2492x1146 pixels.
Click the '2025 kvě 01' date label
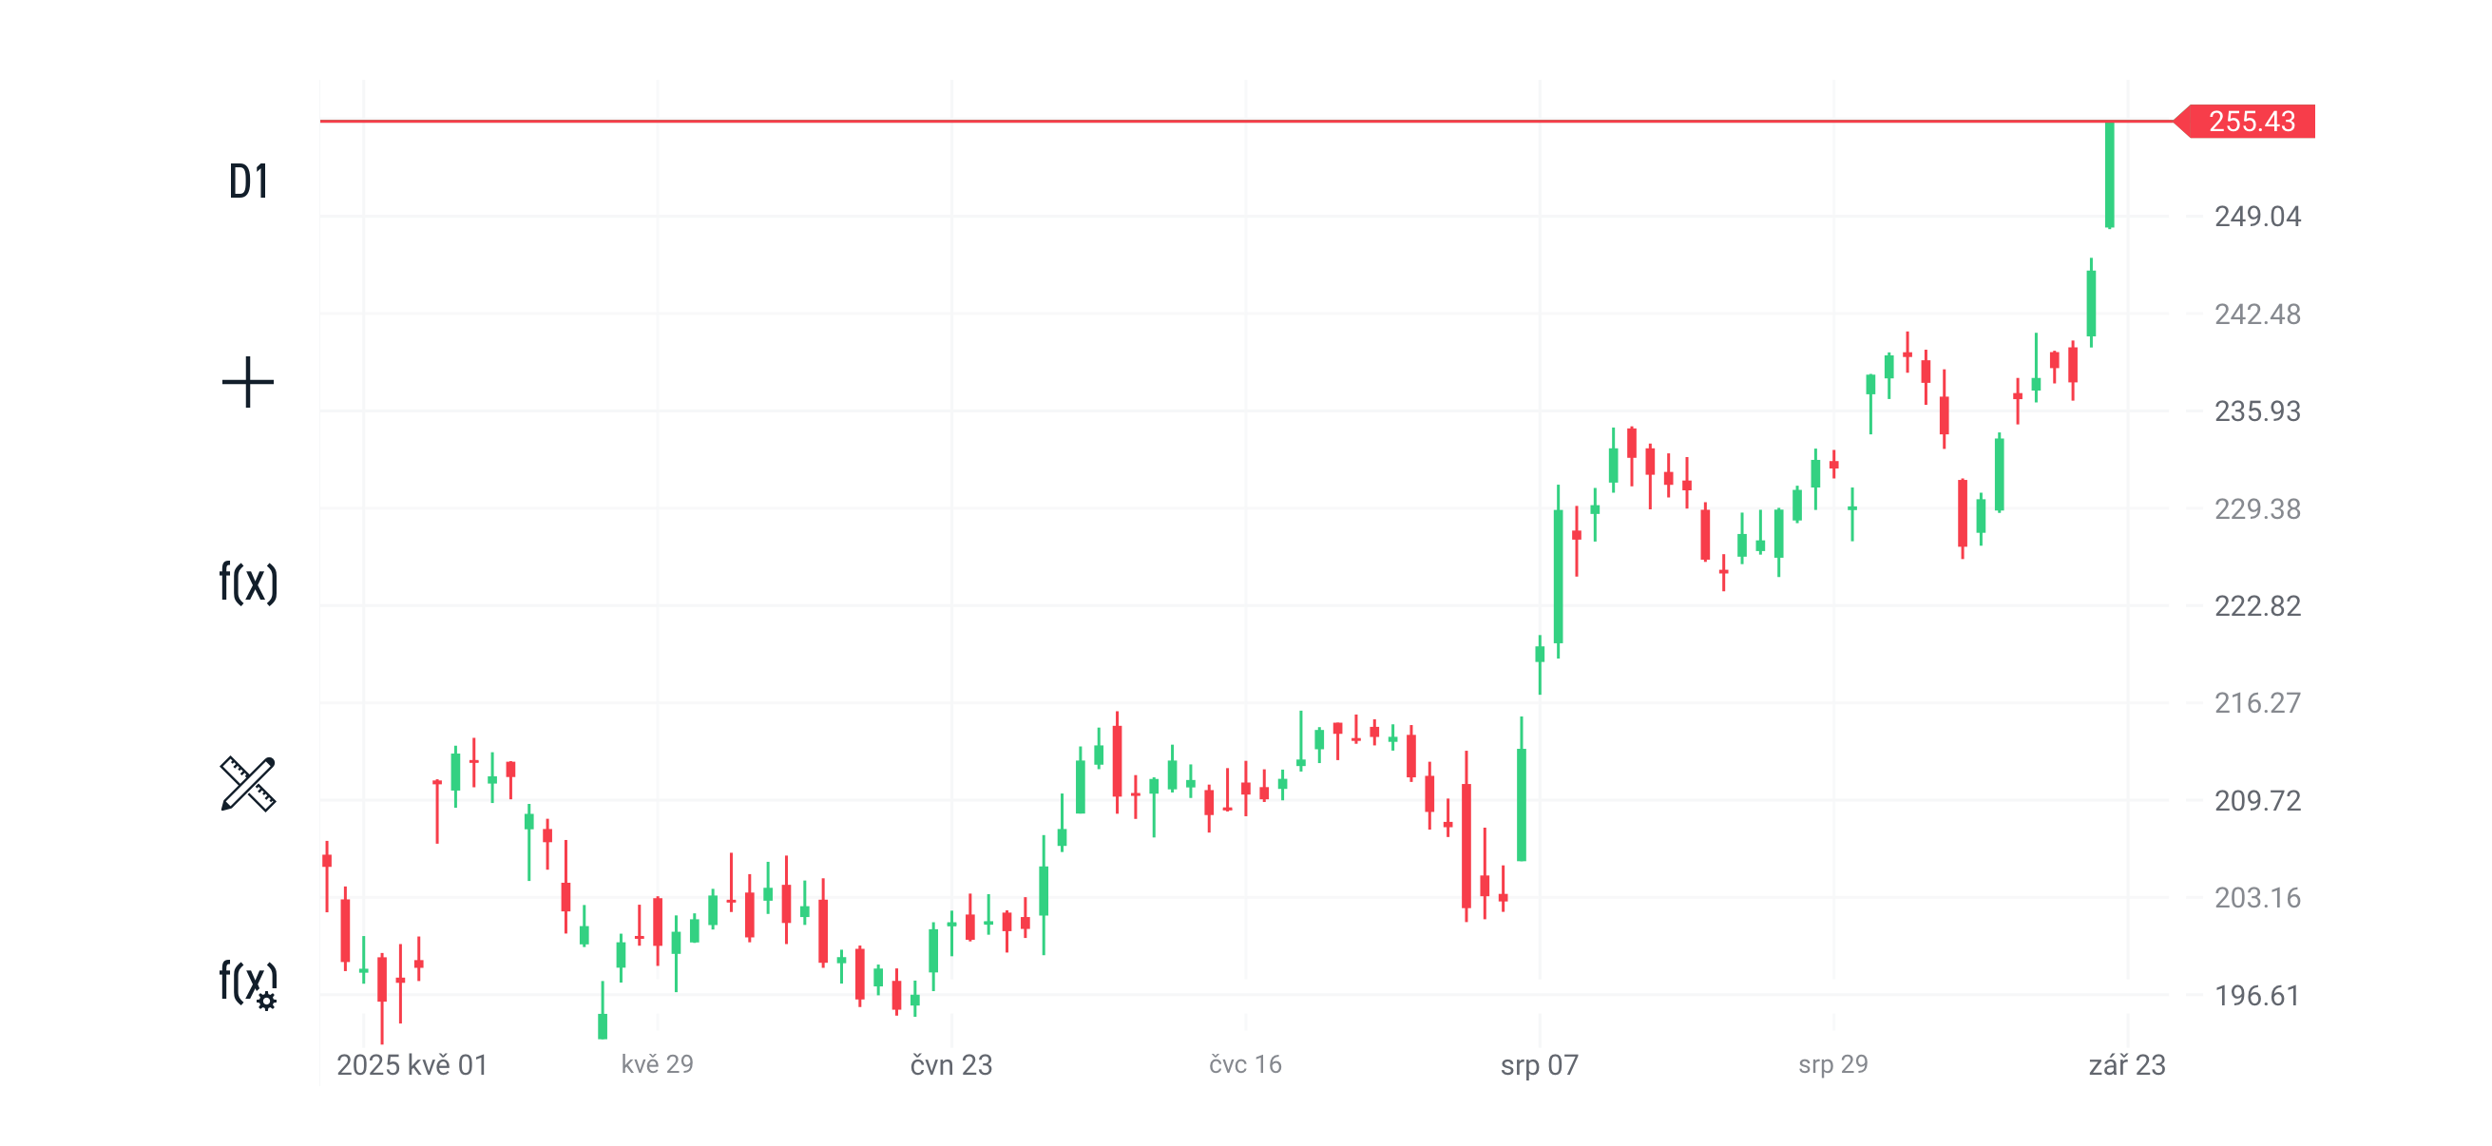click(412, 1065)
